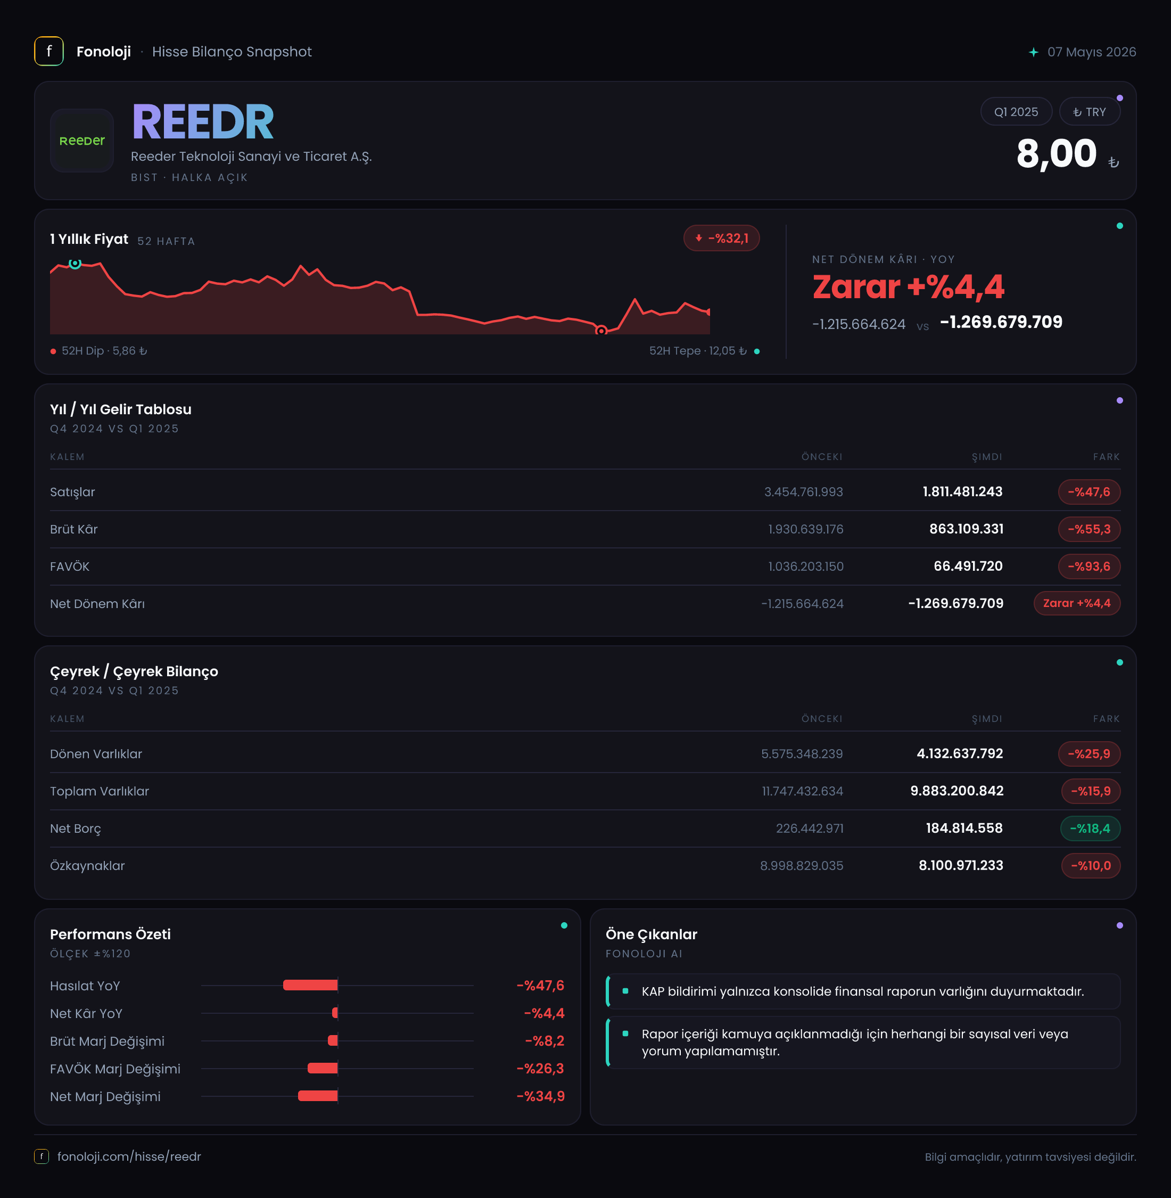Click the 'Performans Özeti' heading
1171x1198 pixels.
110,934
